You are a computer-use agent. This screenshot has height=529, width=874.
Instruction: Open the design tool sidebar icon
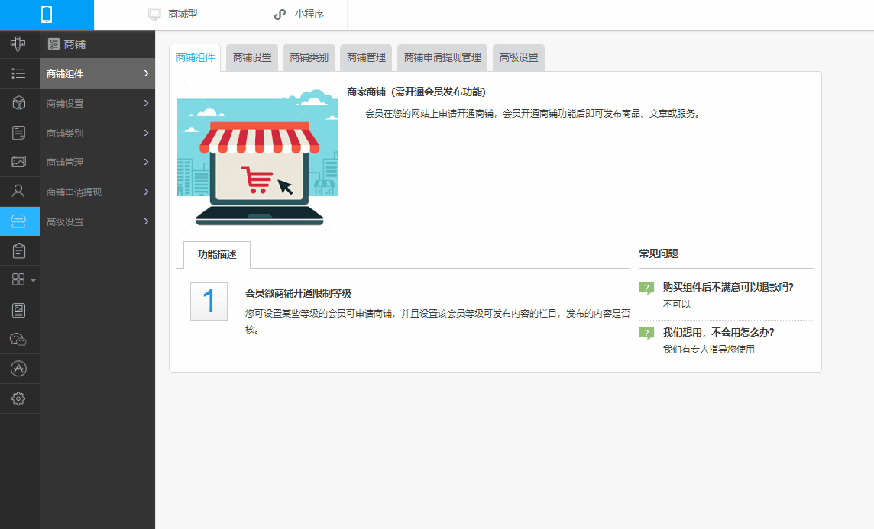point(18,44)
